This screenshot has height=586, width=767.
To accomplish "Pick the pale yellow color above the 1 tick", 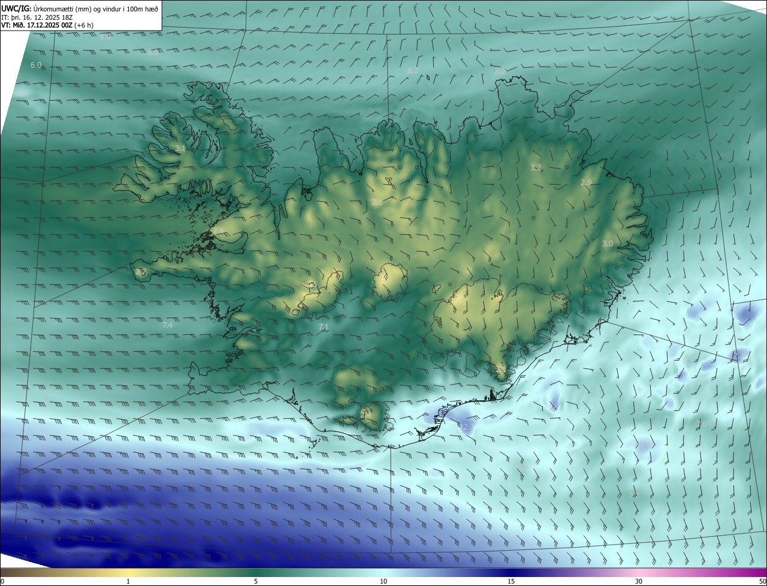I will pyautogui.click(x=128, y=572).
